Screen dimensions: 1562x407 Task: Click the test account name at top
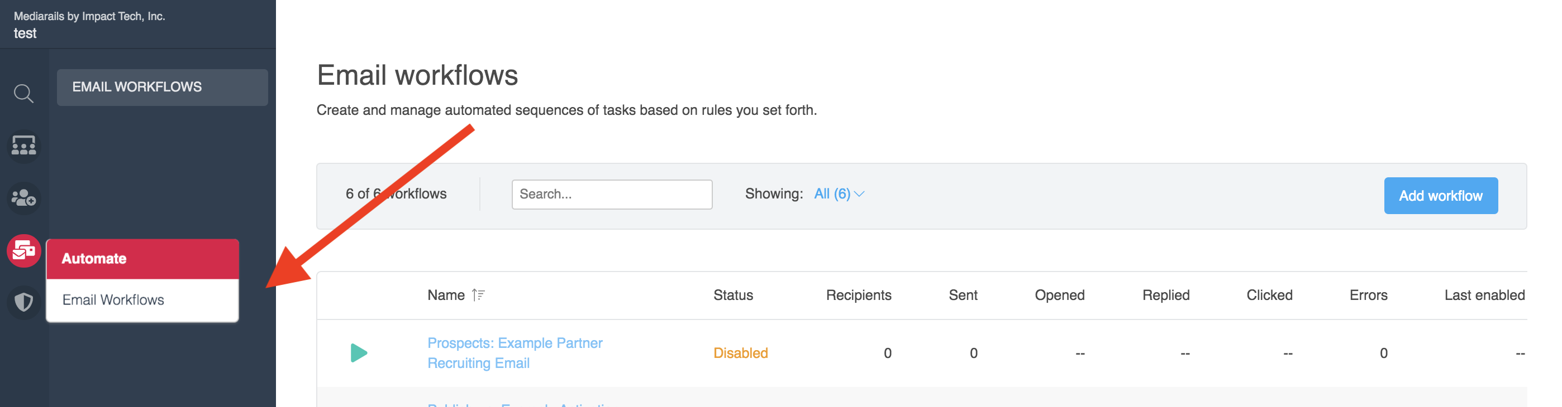click(x=26, y=33)
